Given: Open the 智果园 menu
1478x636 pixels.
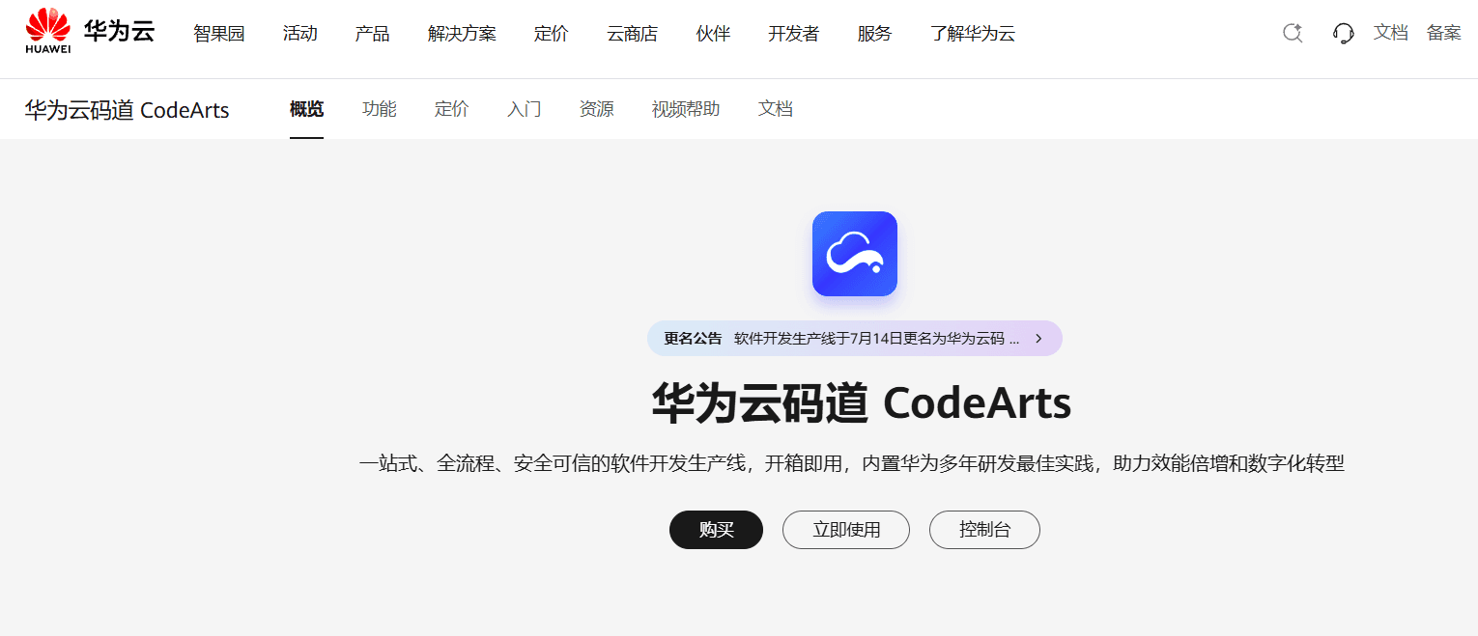Looking at the screenshot, I should 219,34.
